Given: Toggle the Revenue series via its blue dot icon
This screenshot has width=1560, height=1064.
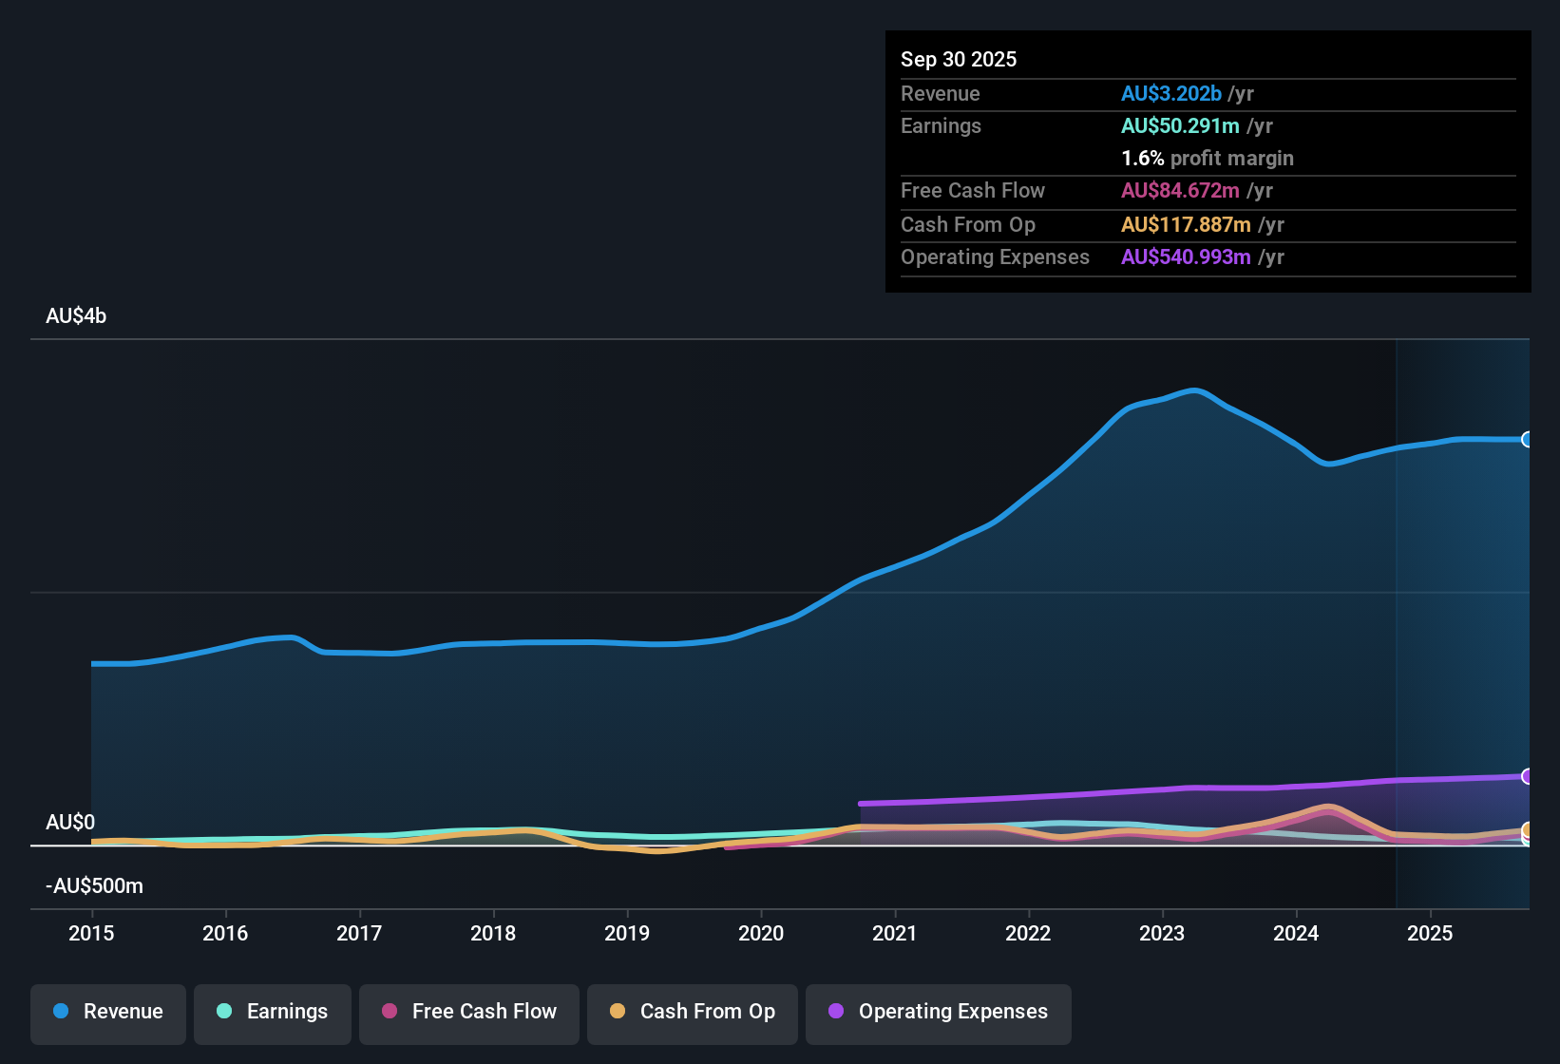Looking at the screenshot, I should (61, 1012).
